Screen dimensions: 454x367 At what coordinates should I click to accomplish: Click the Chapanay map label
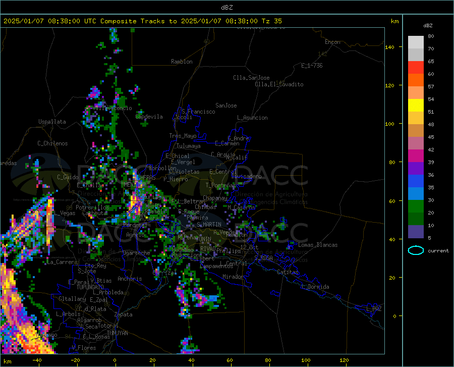(215, 198)
